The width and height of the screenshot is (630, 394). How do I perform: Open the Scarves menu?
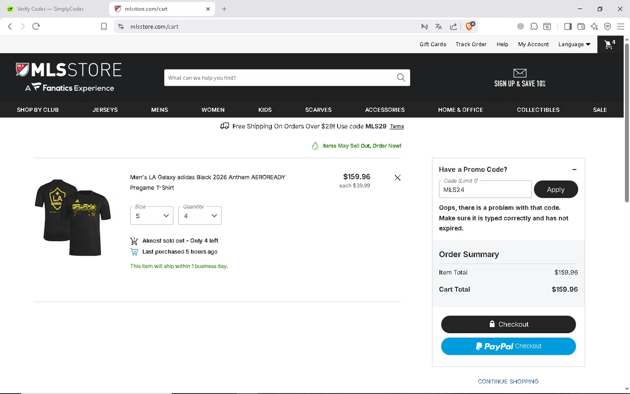(318, 110)
